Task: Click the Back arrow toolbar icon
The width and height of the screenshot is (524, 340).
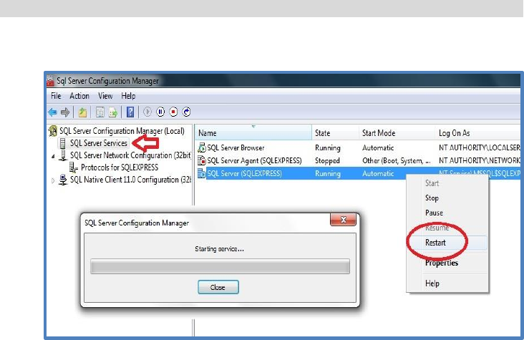Action: point(52,112)
